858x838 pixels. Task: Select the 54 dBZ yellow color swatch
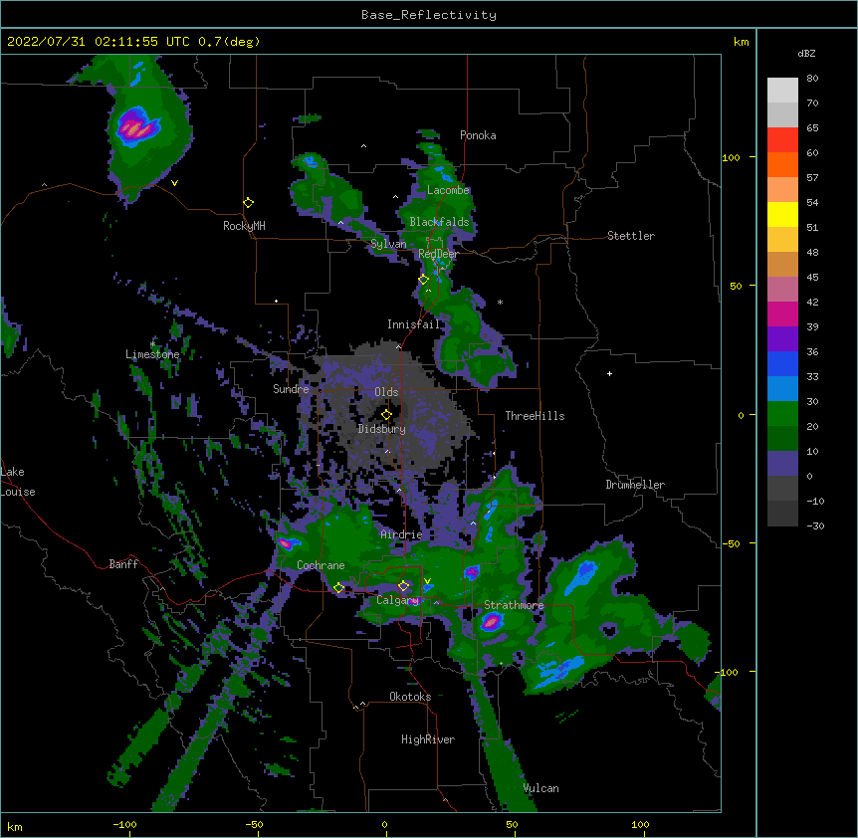pyautogui.click(x=782, y=214)
